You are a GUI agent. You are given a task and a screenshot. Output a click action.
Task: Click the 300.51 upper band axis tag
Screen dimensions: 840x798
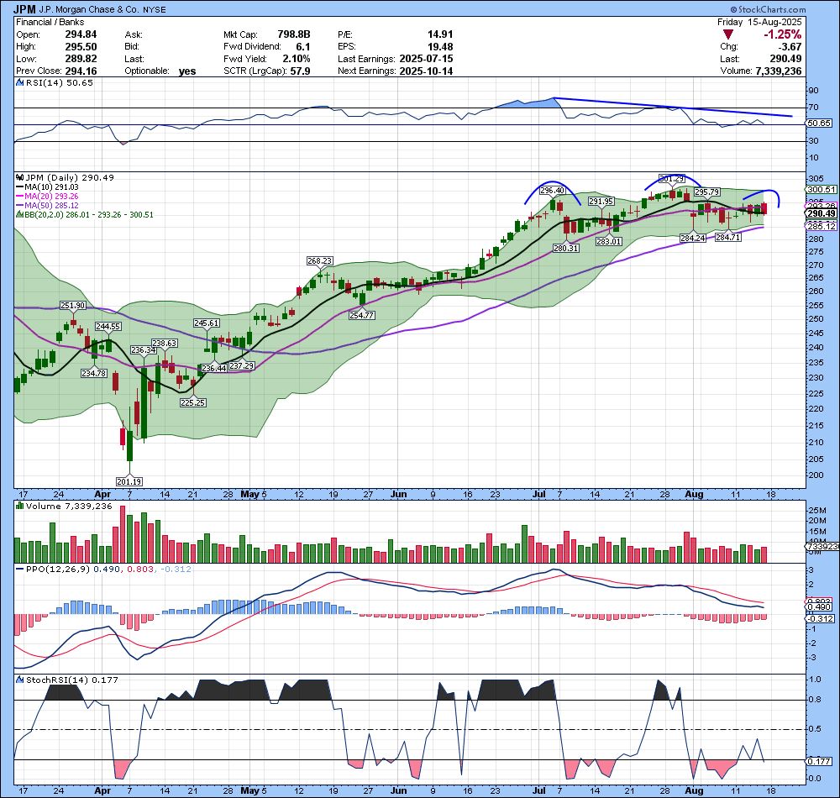pos(822,190)
